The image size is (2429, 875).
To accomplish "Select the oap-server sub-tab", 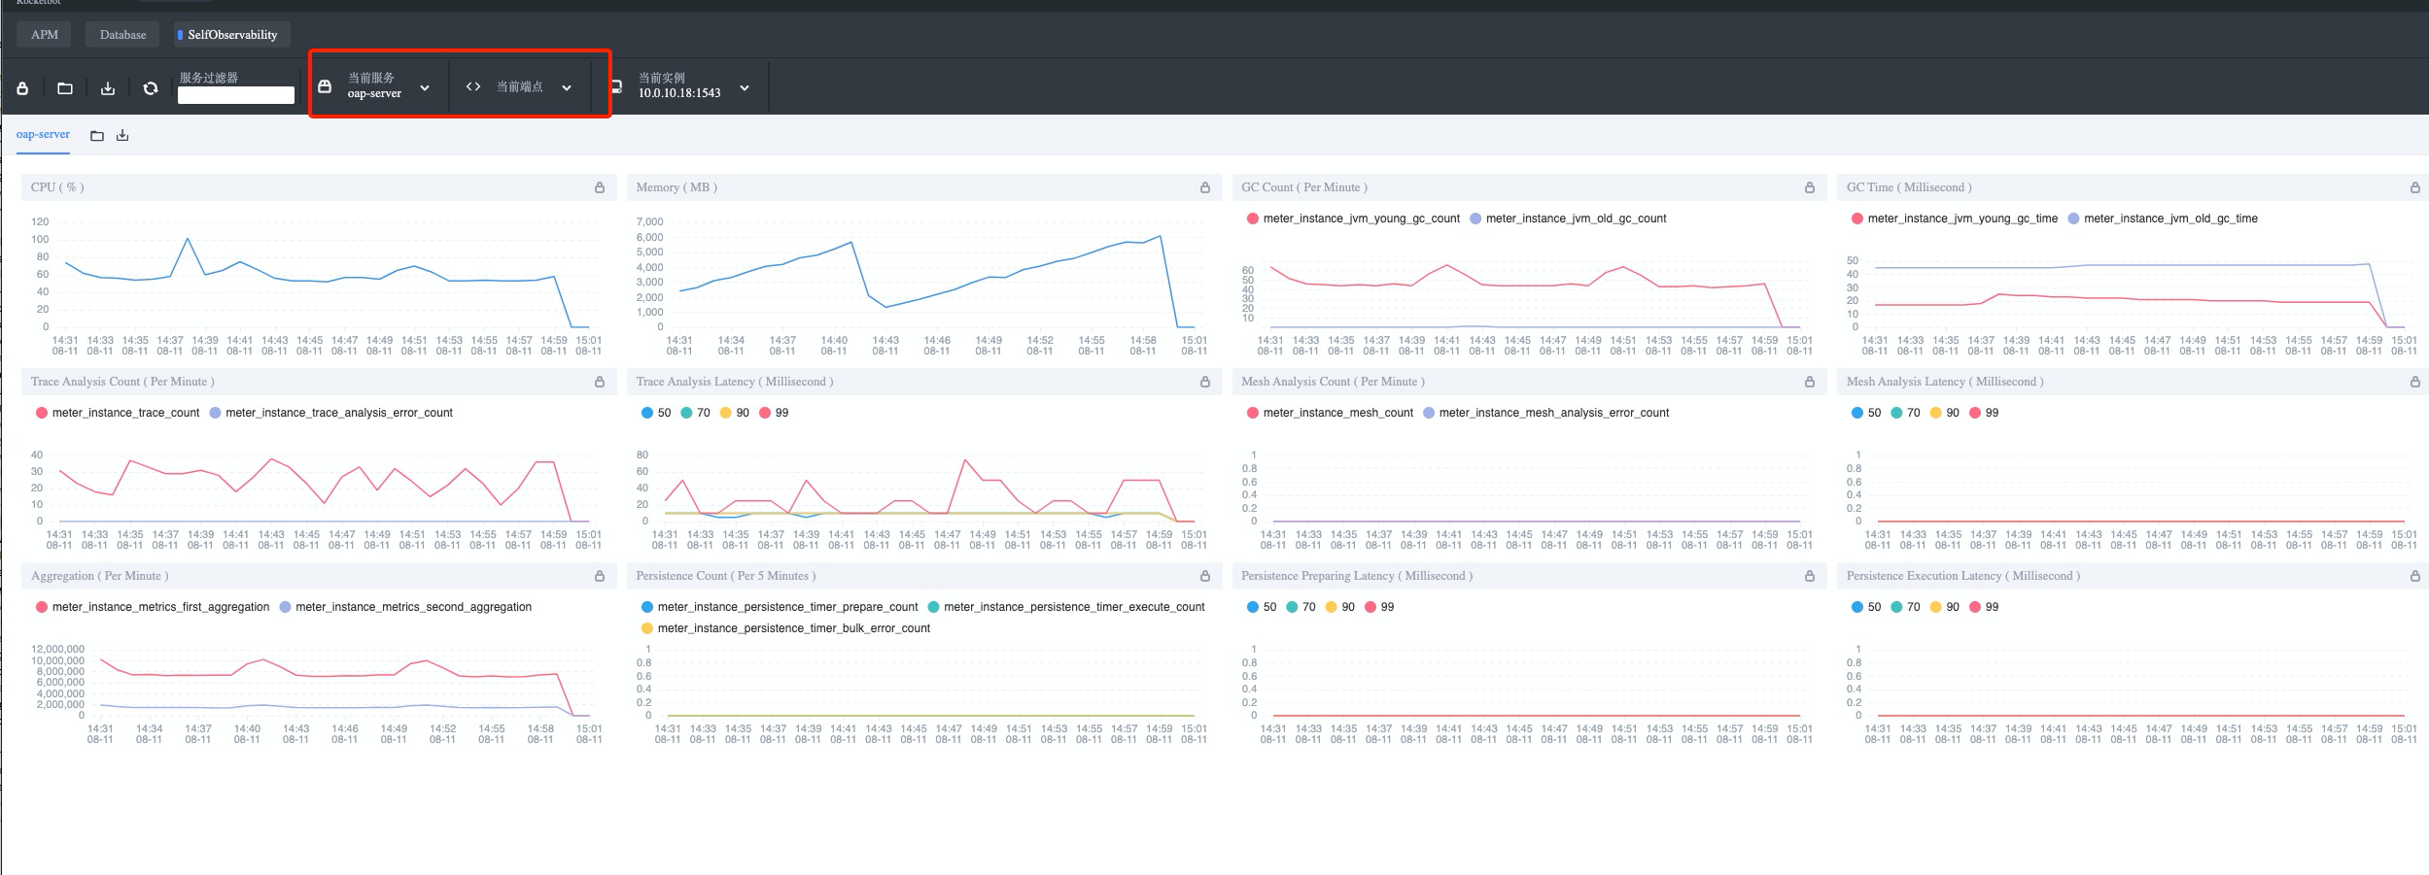I will pos(43,135).
